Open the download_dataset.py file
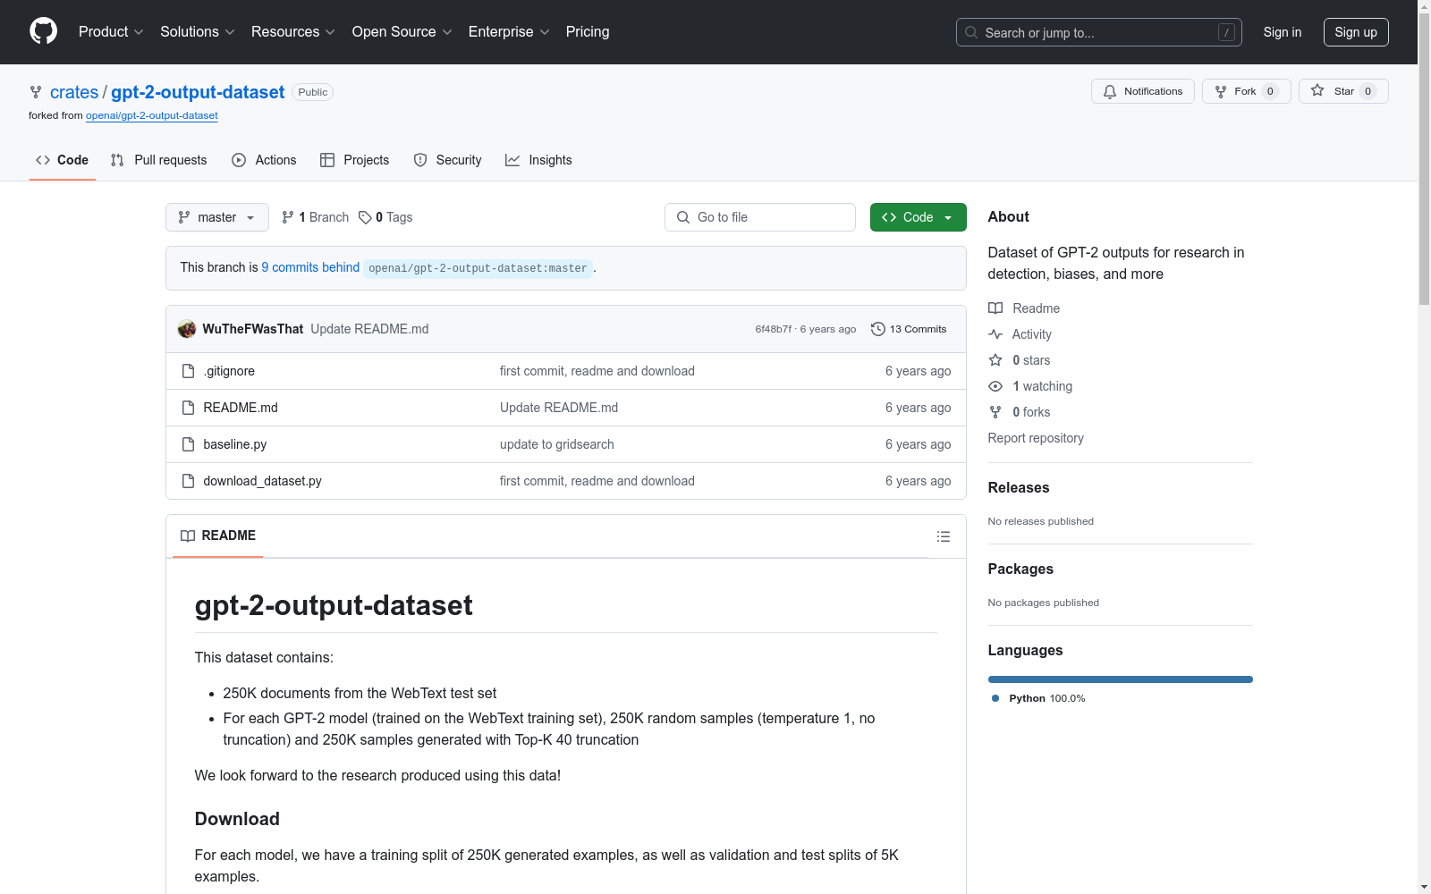This screenshot has width=1431, height=894. tap(263, 481)
